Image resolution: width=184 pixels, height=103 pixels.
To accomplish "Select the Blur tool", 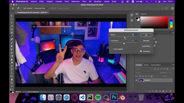I will tap(12, 60).
